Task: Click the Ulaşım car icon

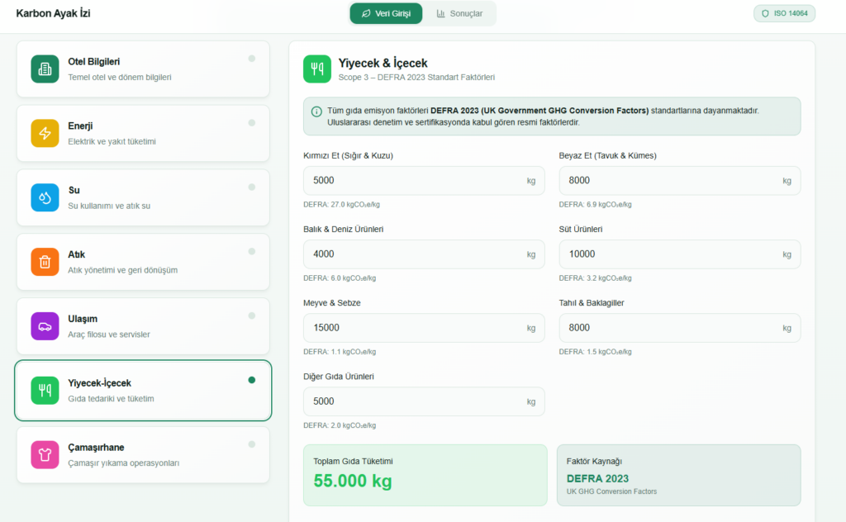Action: (45, 326)
